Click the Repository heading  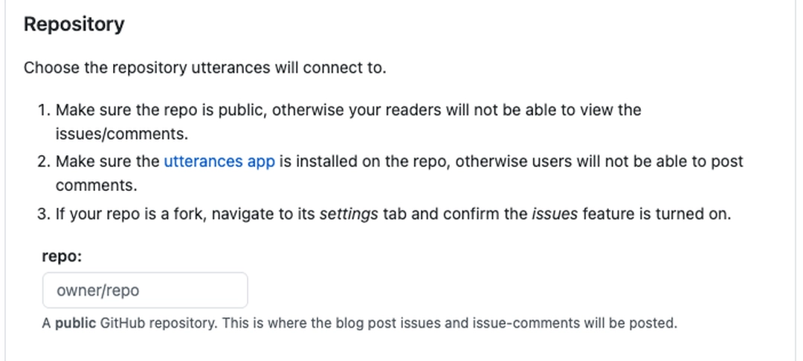pyautogui.click(x=74, y=24)
